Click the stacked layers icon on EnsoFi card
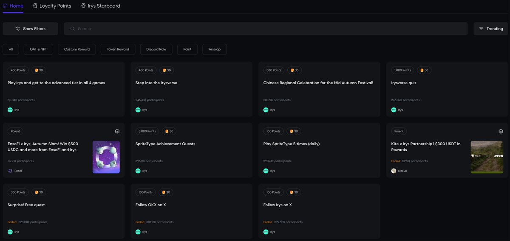 [117, 131]
